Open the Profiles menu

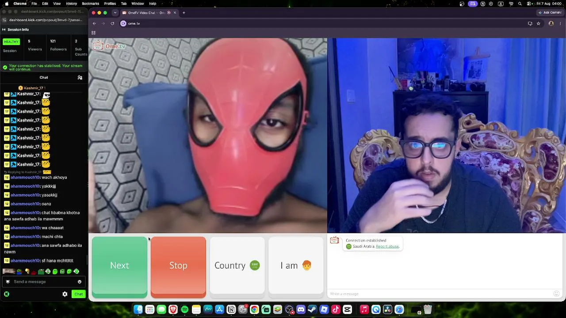pyautogui.click(x=110, y=4)
